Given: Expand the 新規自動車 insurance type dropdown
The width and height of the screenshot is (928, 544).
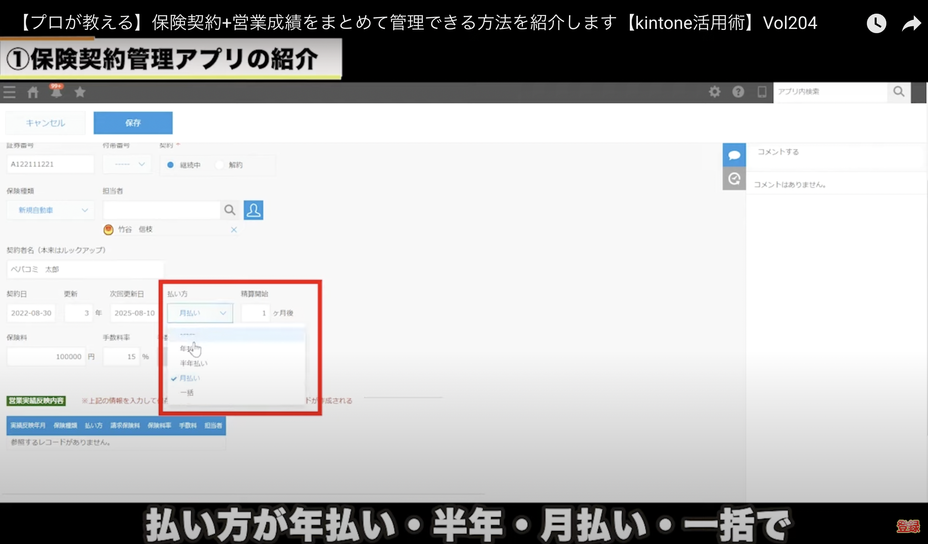Looking at the screenshot, I should click(50, 210).
